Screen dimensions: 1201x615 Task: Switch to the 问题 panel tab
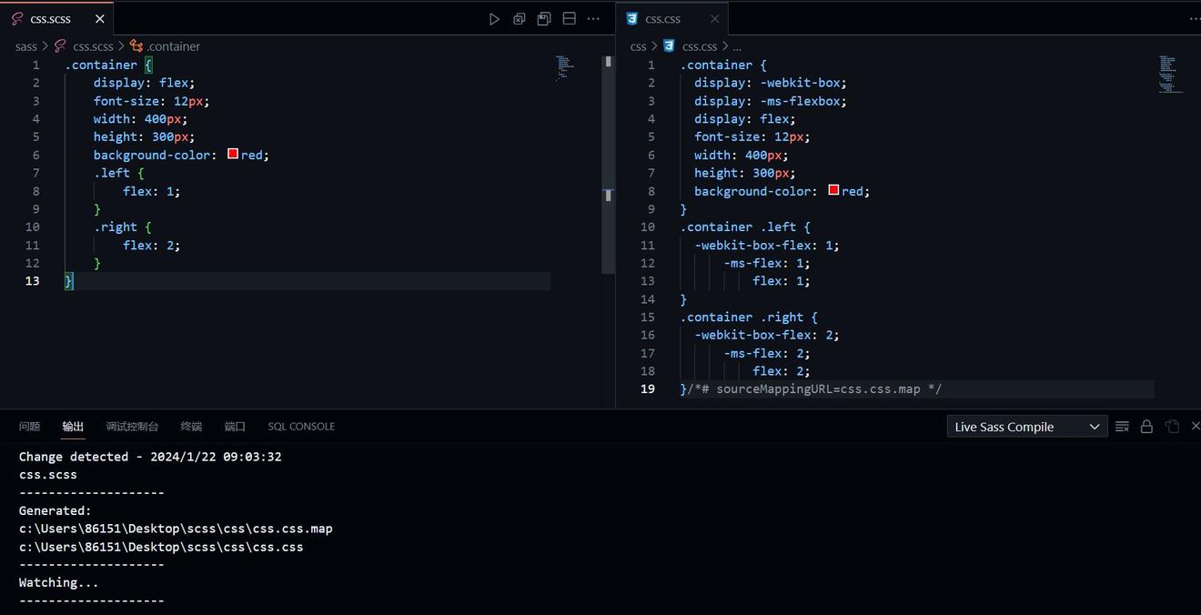(x=30, y=427)
